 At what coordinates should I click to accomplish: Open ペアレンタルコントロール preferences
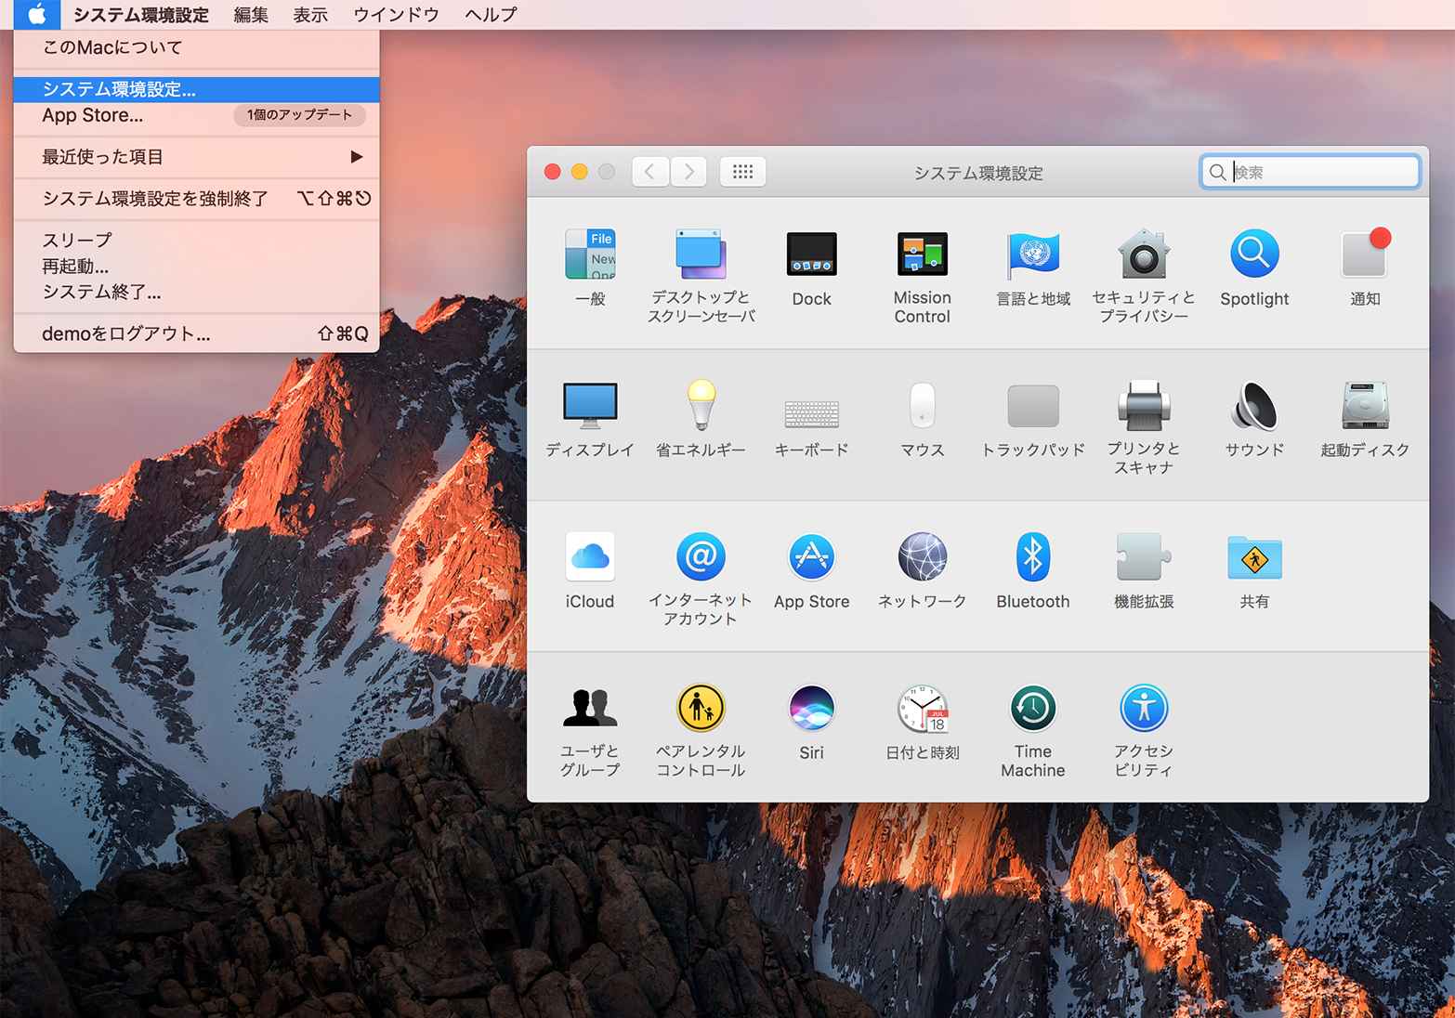coord(701,708)
